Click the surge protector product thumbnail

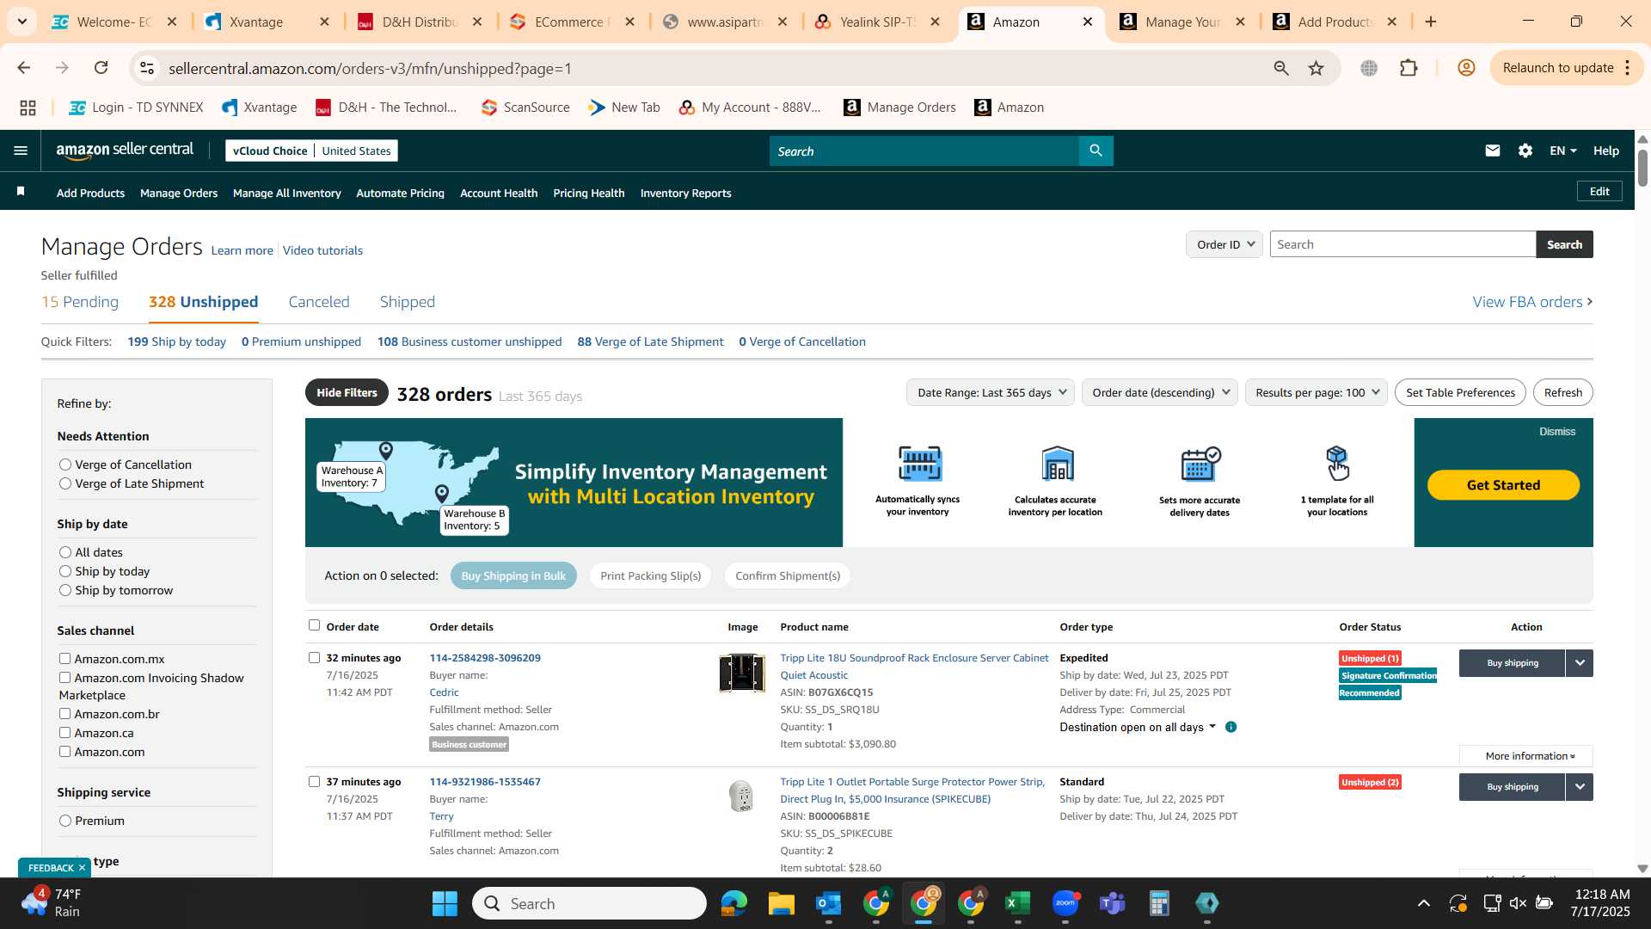click(x=741, y=796)
